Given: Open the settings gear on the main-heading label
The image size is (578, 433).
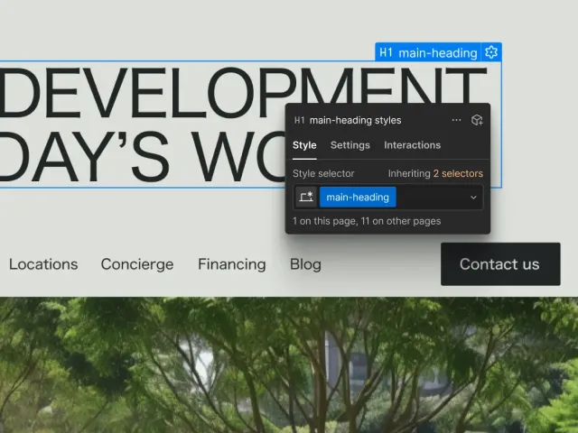Looking at the screenshot, I should pos(491,52).
